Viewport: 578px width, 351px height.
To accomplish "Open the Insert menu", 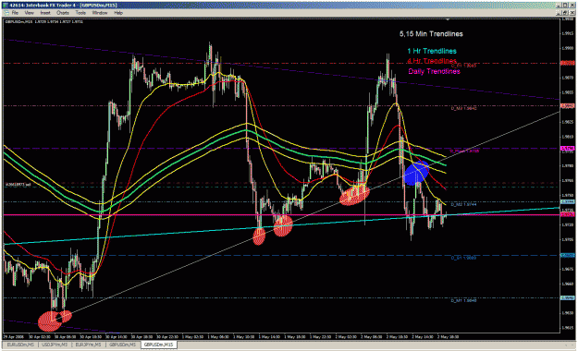I will (x=45, y=13).
